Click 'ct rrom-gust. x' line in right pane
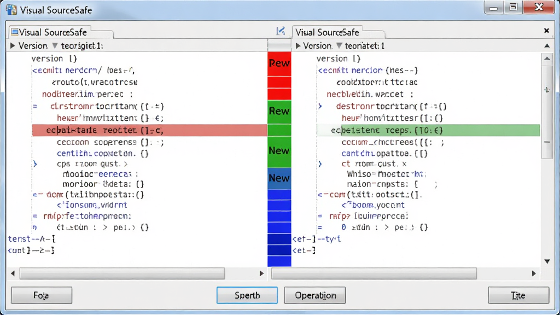 [x=374, y=164]
